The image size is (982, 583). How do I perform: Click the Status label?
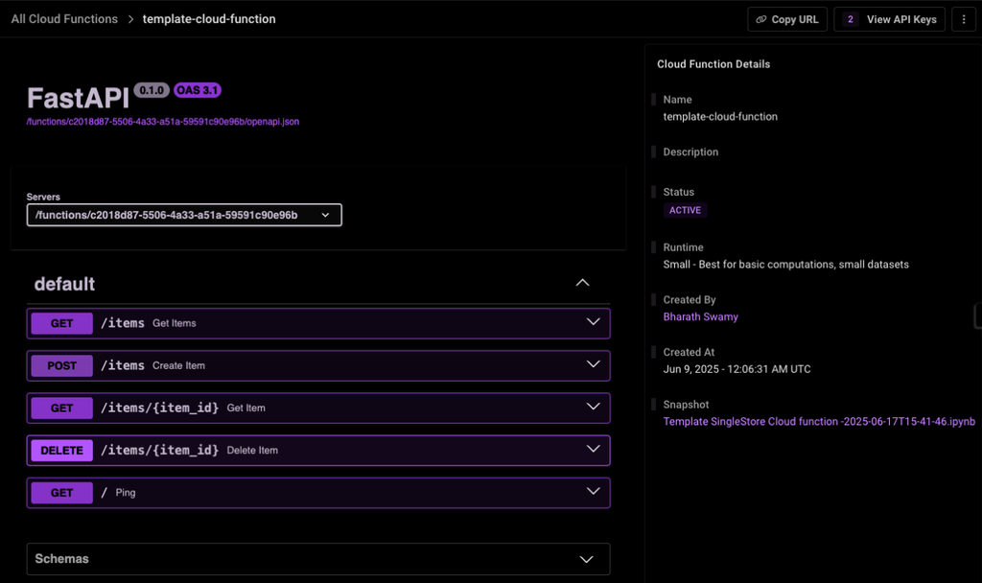click(679, 192)
